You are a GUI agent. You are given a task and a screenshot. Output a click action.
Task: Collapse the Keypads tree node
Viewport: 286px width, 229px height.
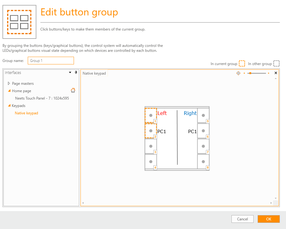[9, 105]
